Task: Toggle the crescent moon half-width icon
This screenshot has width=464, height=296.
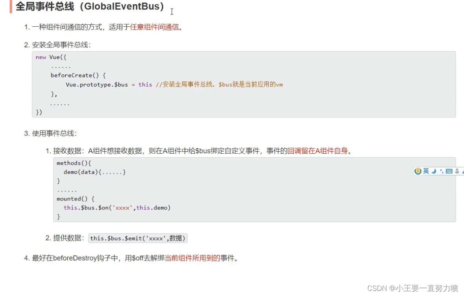Action: [x=434, y=171]
